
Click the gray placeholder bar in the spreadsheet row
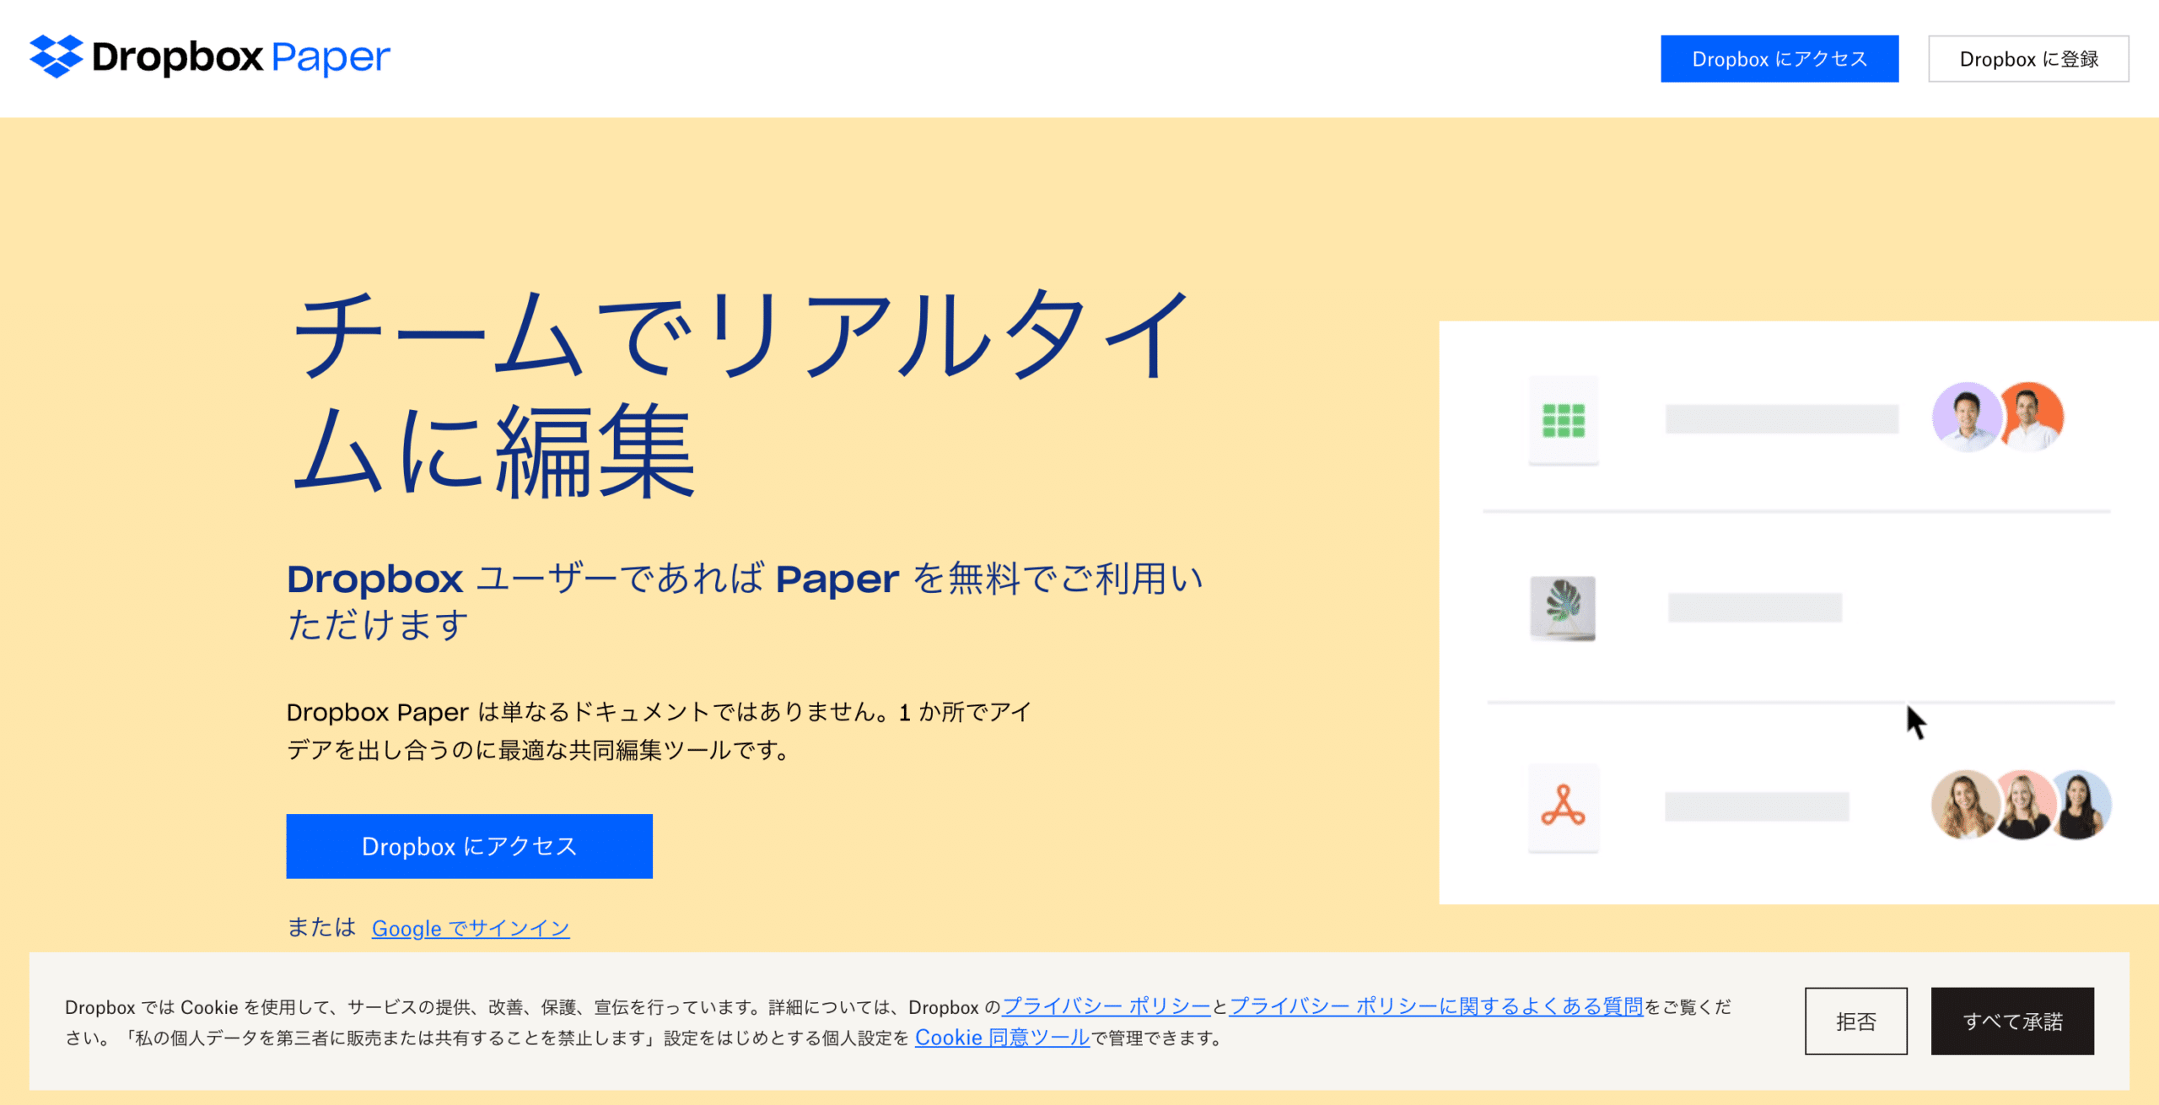1782,419
